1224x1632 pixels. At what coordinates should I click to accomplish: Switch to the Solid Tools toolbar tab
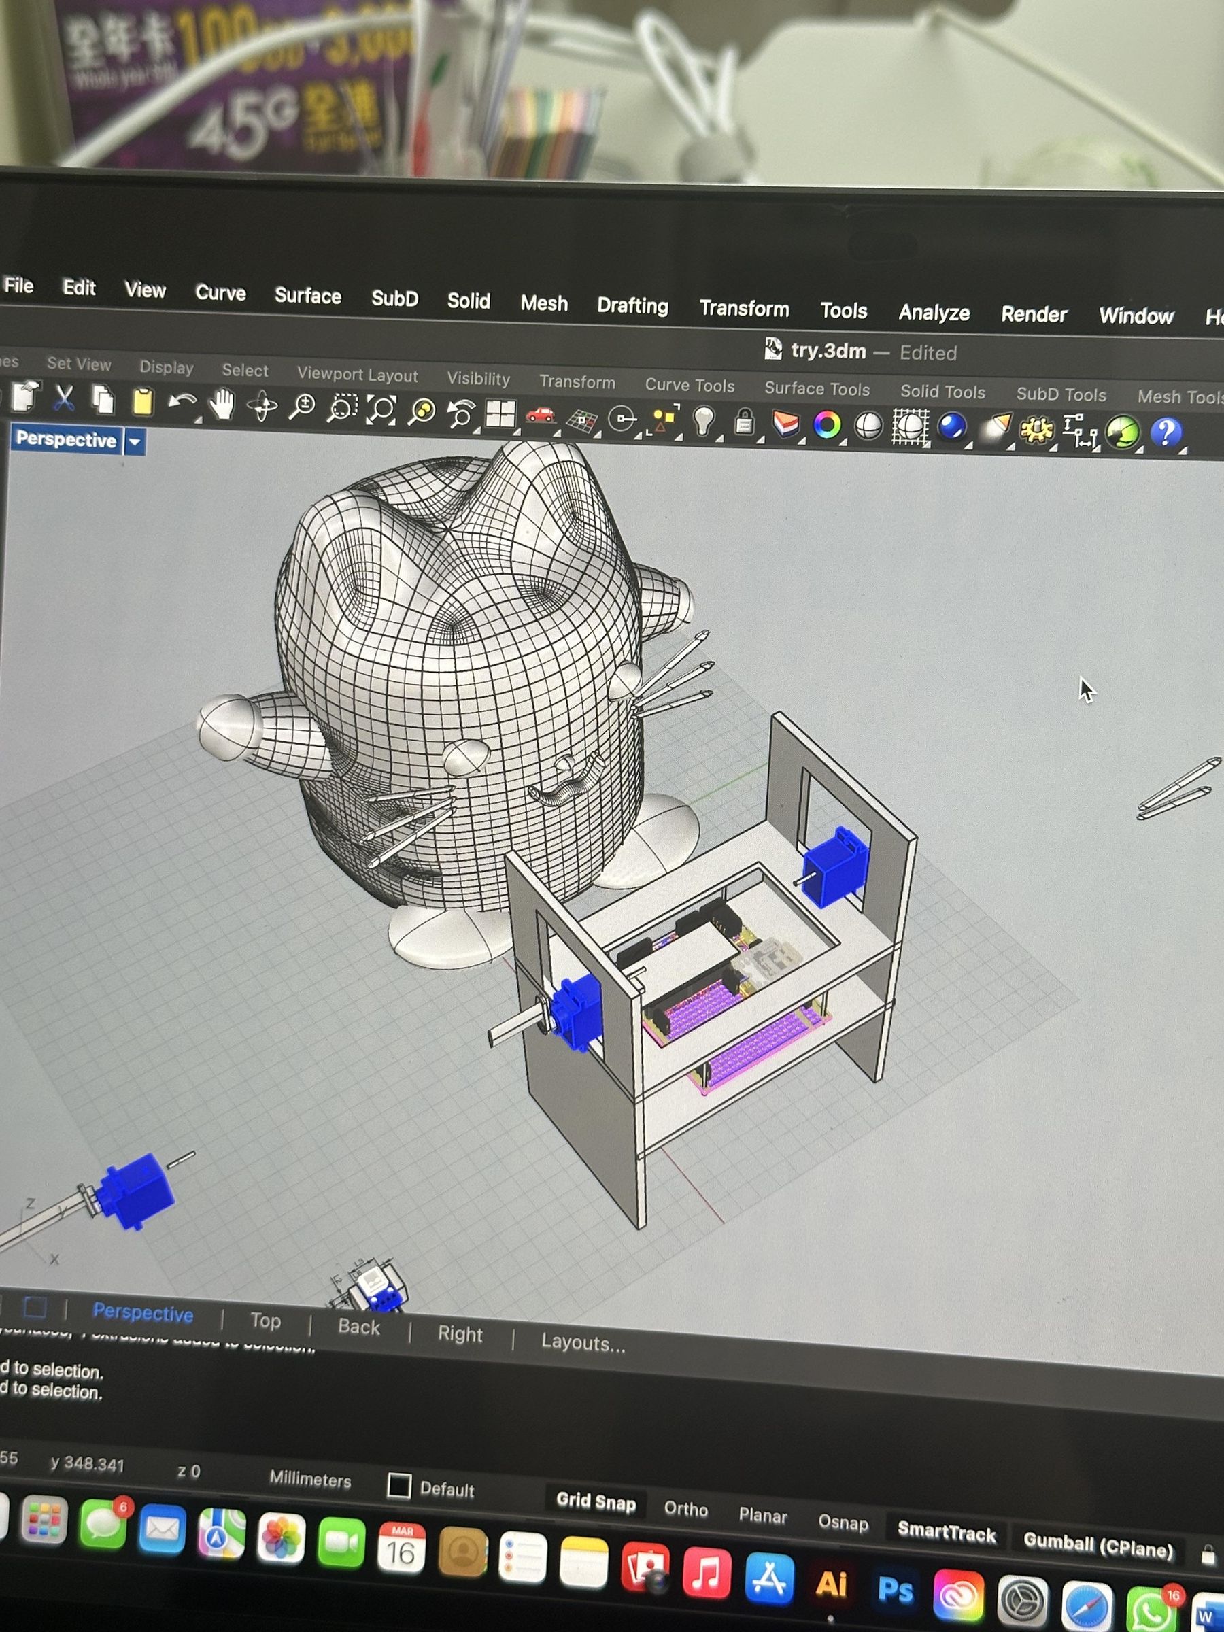tap(942, 392)
